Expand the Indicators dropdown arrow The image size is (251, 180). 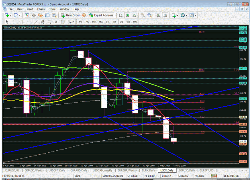coord(178,15)
